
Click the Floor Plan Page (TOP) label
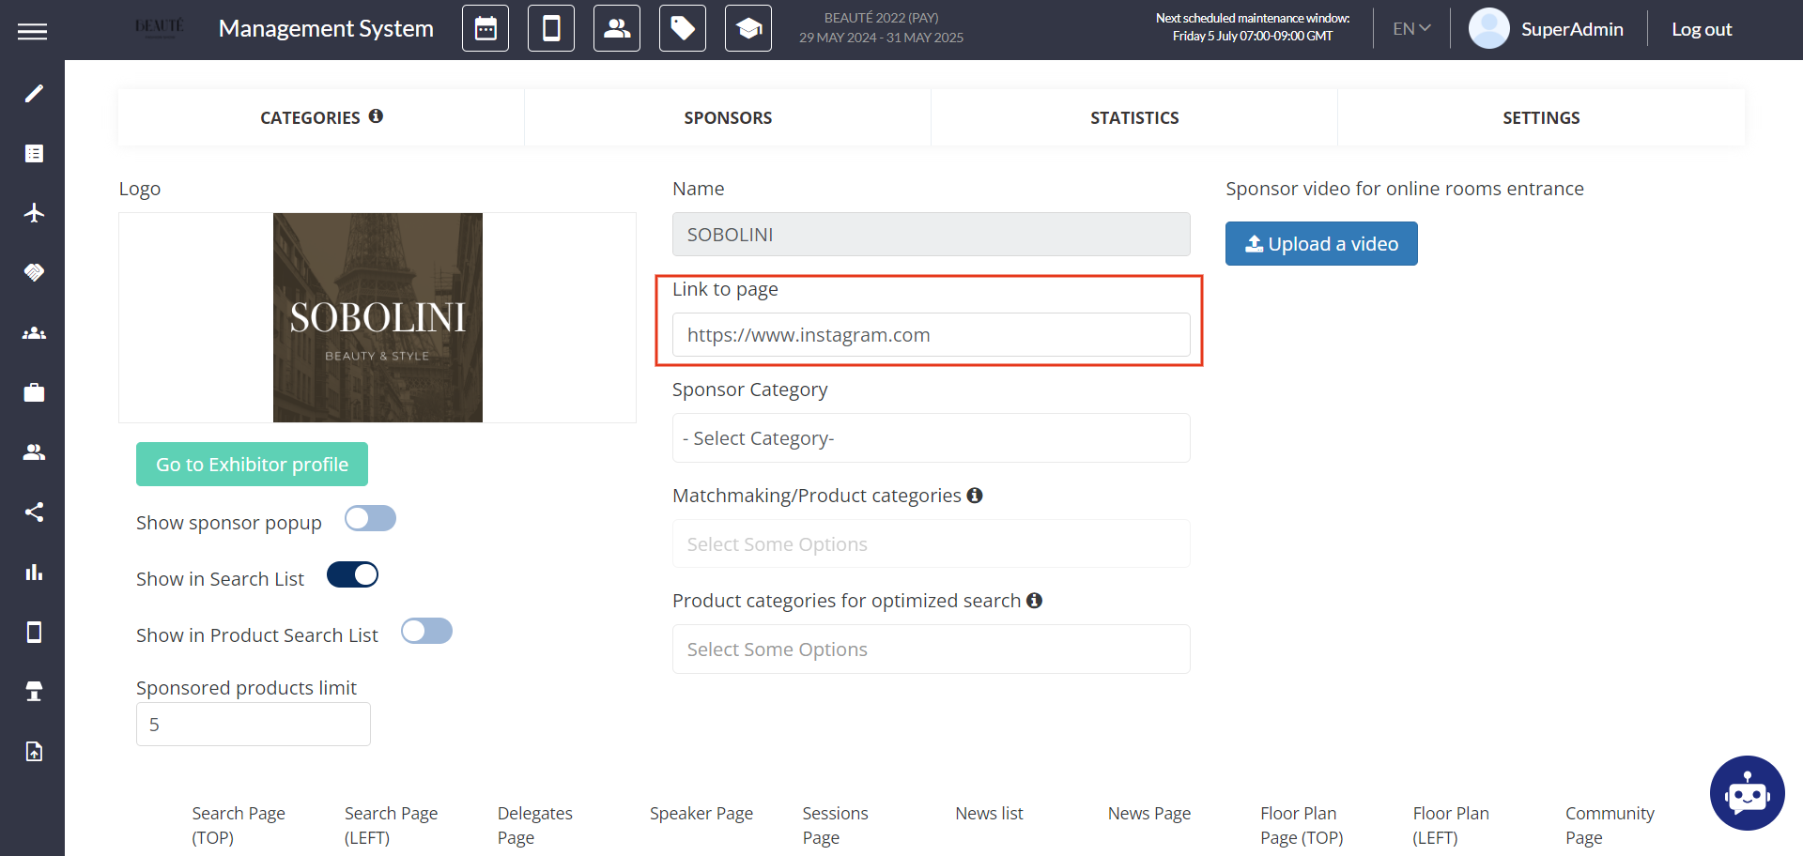[x=1302, y=825]
